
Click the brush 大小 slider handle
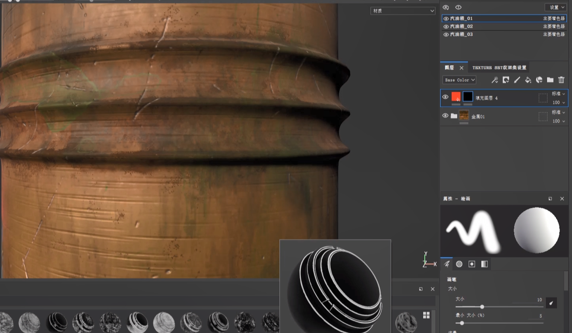coord(482,306)
